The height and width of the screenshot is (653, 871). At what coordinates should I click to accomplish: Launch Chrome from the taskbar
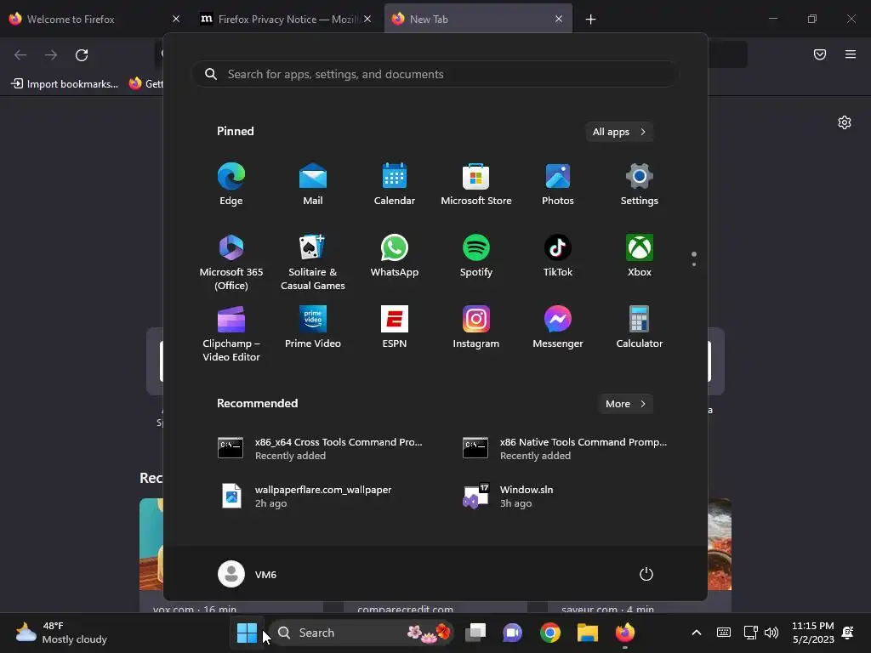click(x=550, y=633)
